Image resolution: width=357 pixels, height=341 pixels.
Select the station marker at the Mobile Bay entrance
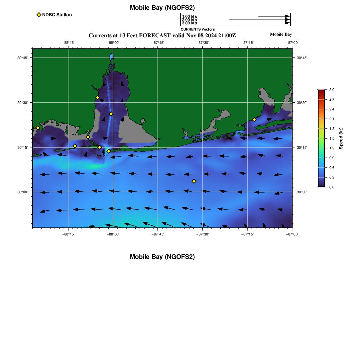108,151
